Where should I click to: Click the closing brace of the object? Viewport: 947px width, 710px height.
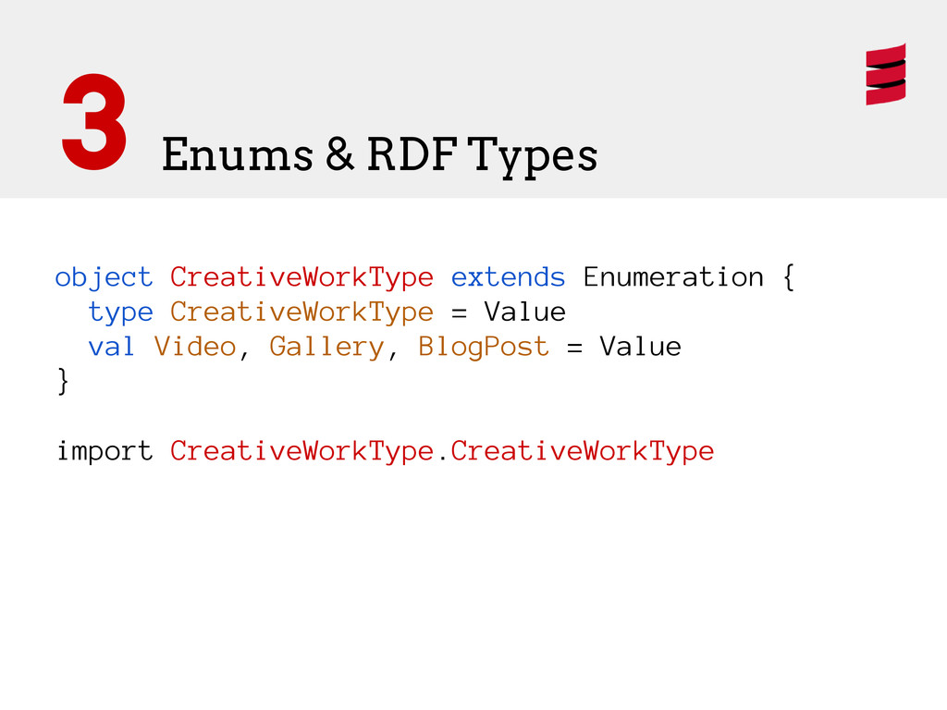(63, 382)
